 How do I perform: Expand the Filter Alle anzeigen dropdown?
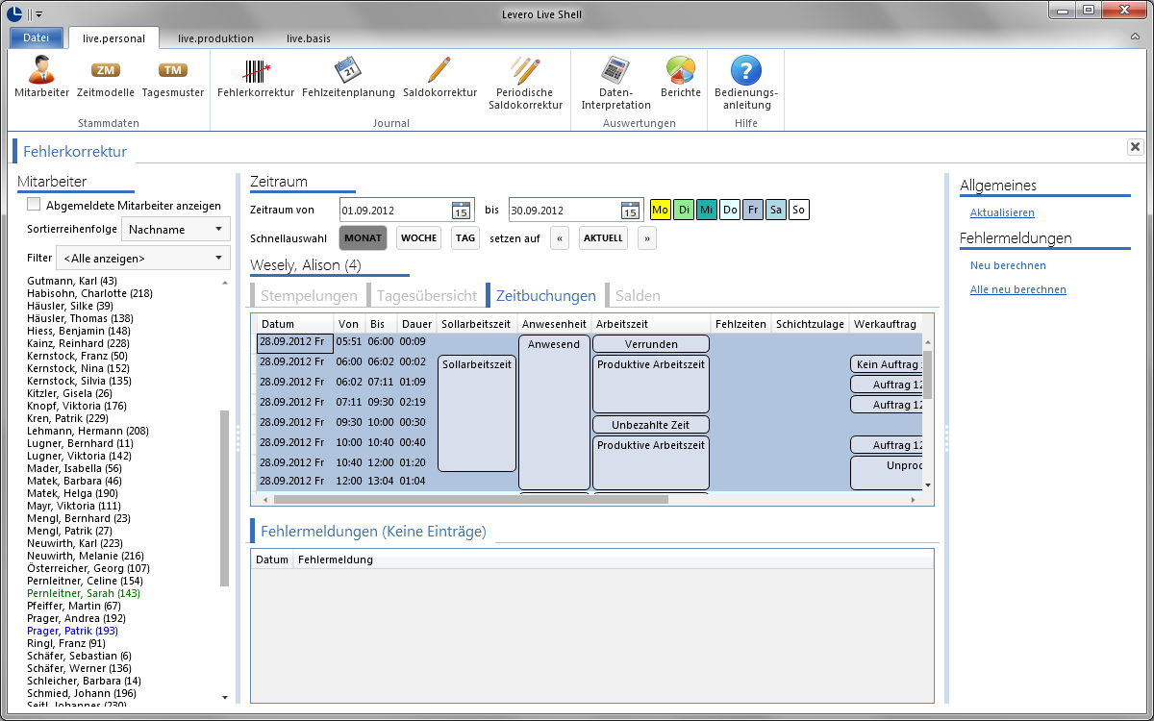143,258
